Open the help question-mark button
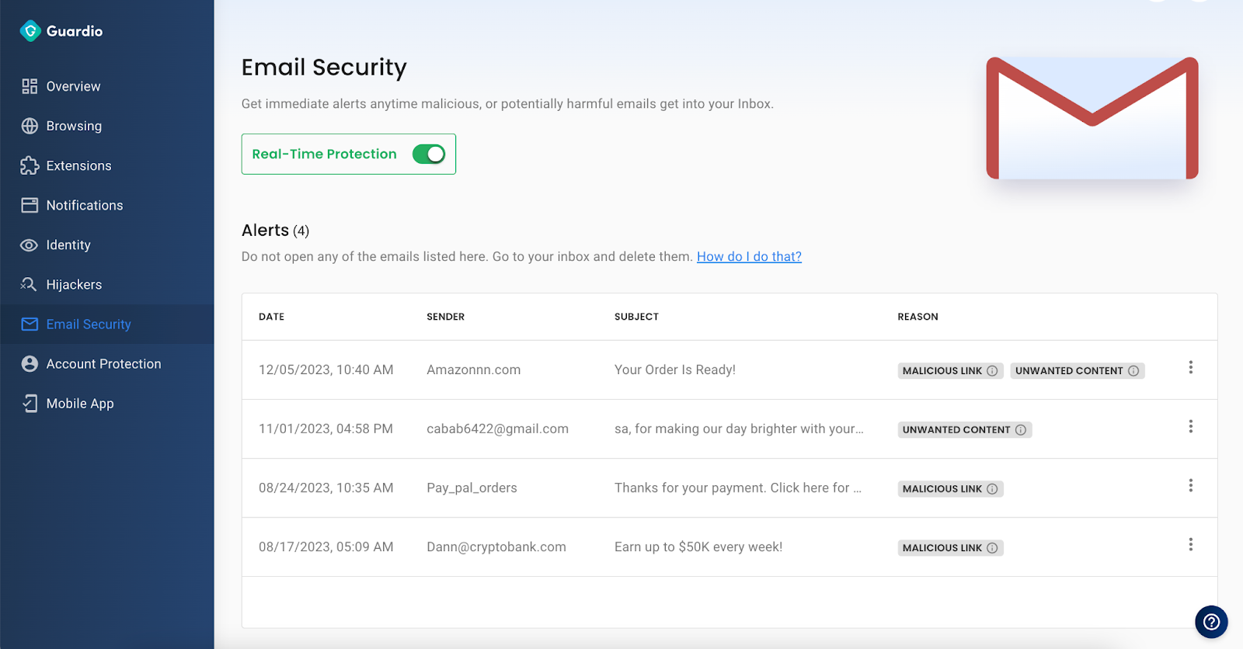Screen dimensions: 1243x649 pyautogui.click(x=1211, y=622)
